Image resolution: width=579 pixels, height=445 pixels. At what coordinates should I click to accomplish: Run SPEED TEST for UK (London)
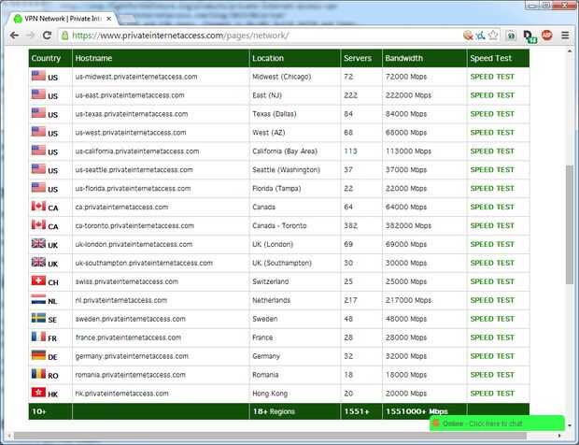click(492, 244)
